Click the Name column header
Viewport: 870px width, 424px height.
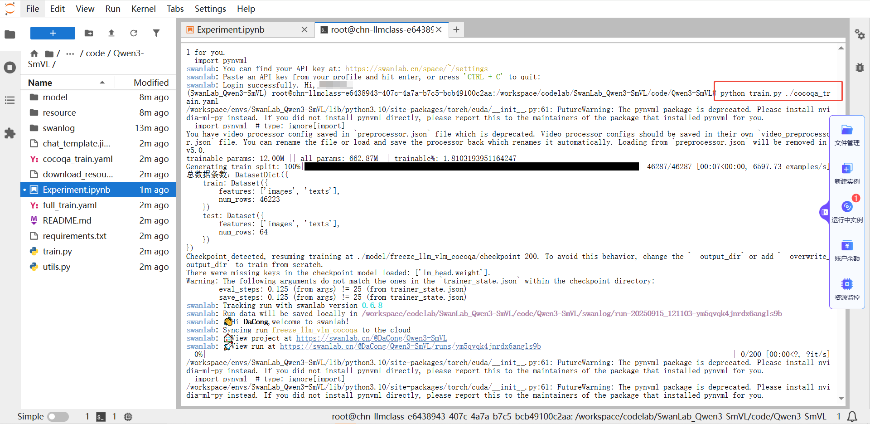(x=67, y=83)
